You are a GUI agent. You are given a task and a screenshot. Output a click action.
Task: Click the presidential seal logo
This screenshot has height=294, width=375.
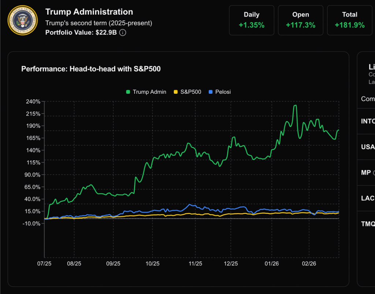tap(22, 20)
